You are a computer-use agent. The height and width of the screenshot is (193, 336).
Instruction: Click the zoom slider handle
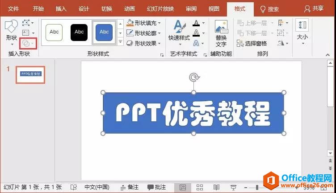[x=257, y=188]
